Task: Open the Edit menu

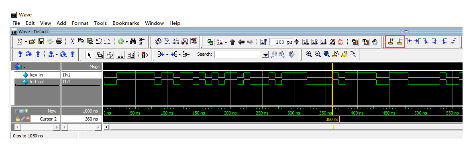Action: pyautogui.click(x=30, y=23)
